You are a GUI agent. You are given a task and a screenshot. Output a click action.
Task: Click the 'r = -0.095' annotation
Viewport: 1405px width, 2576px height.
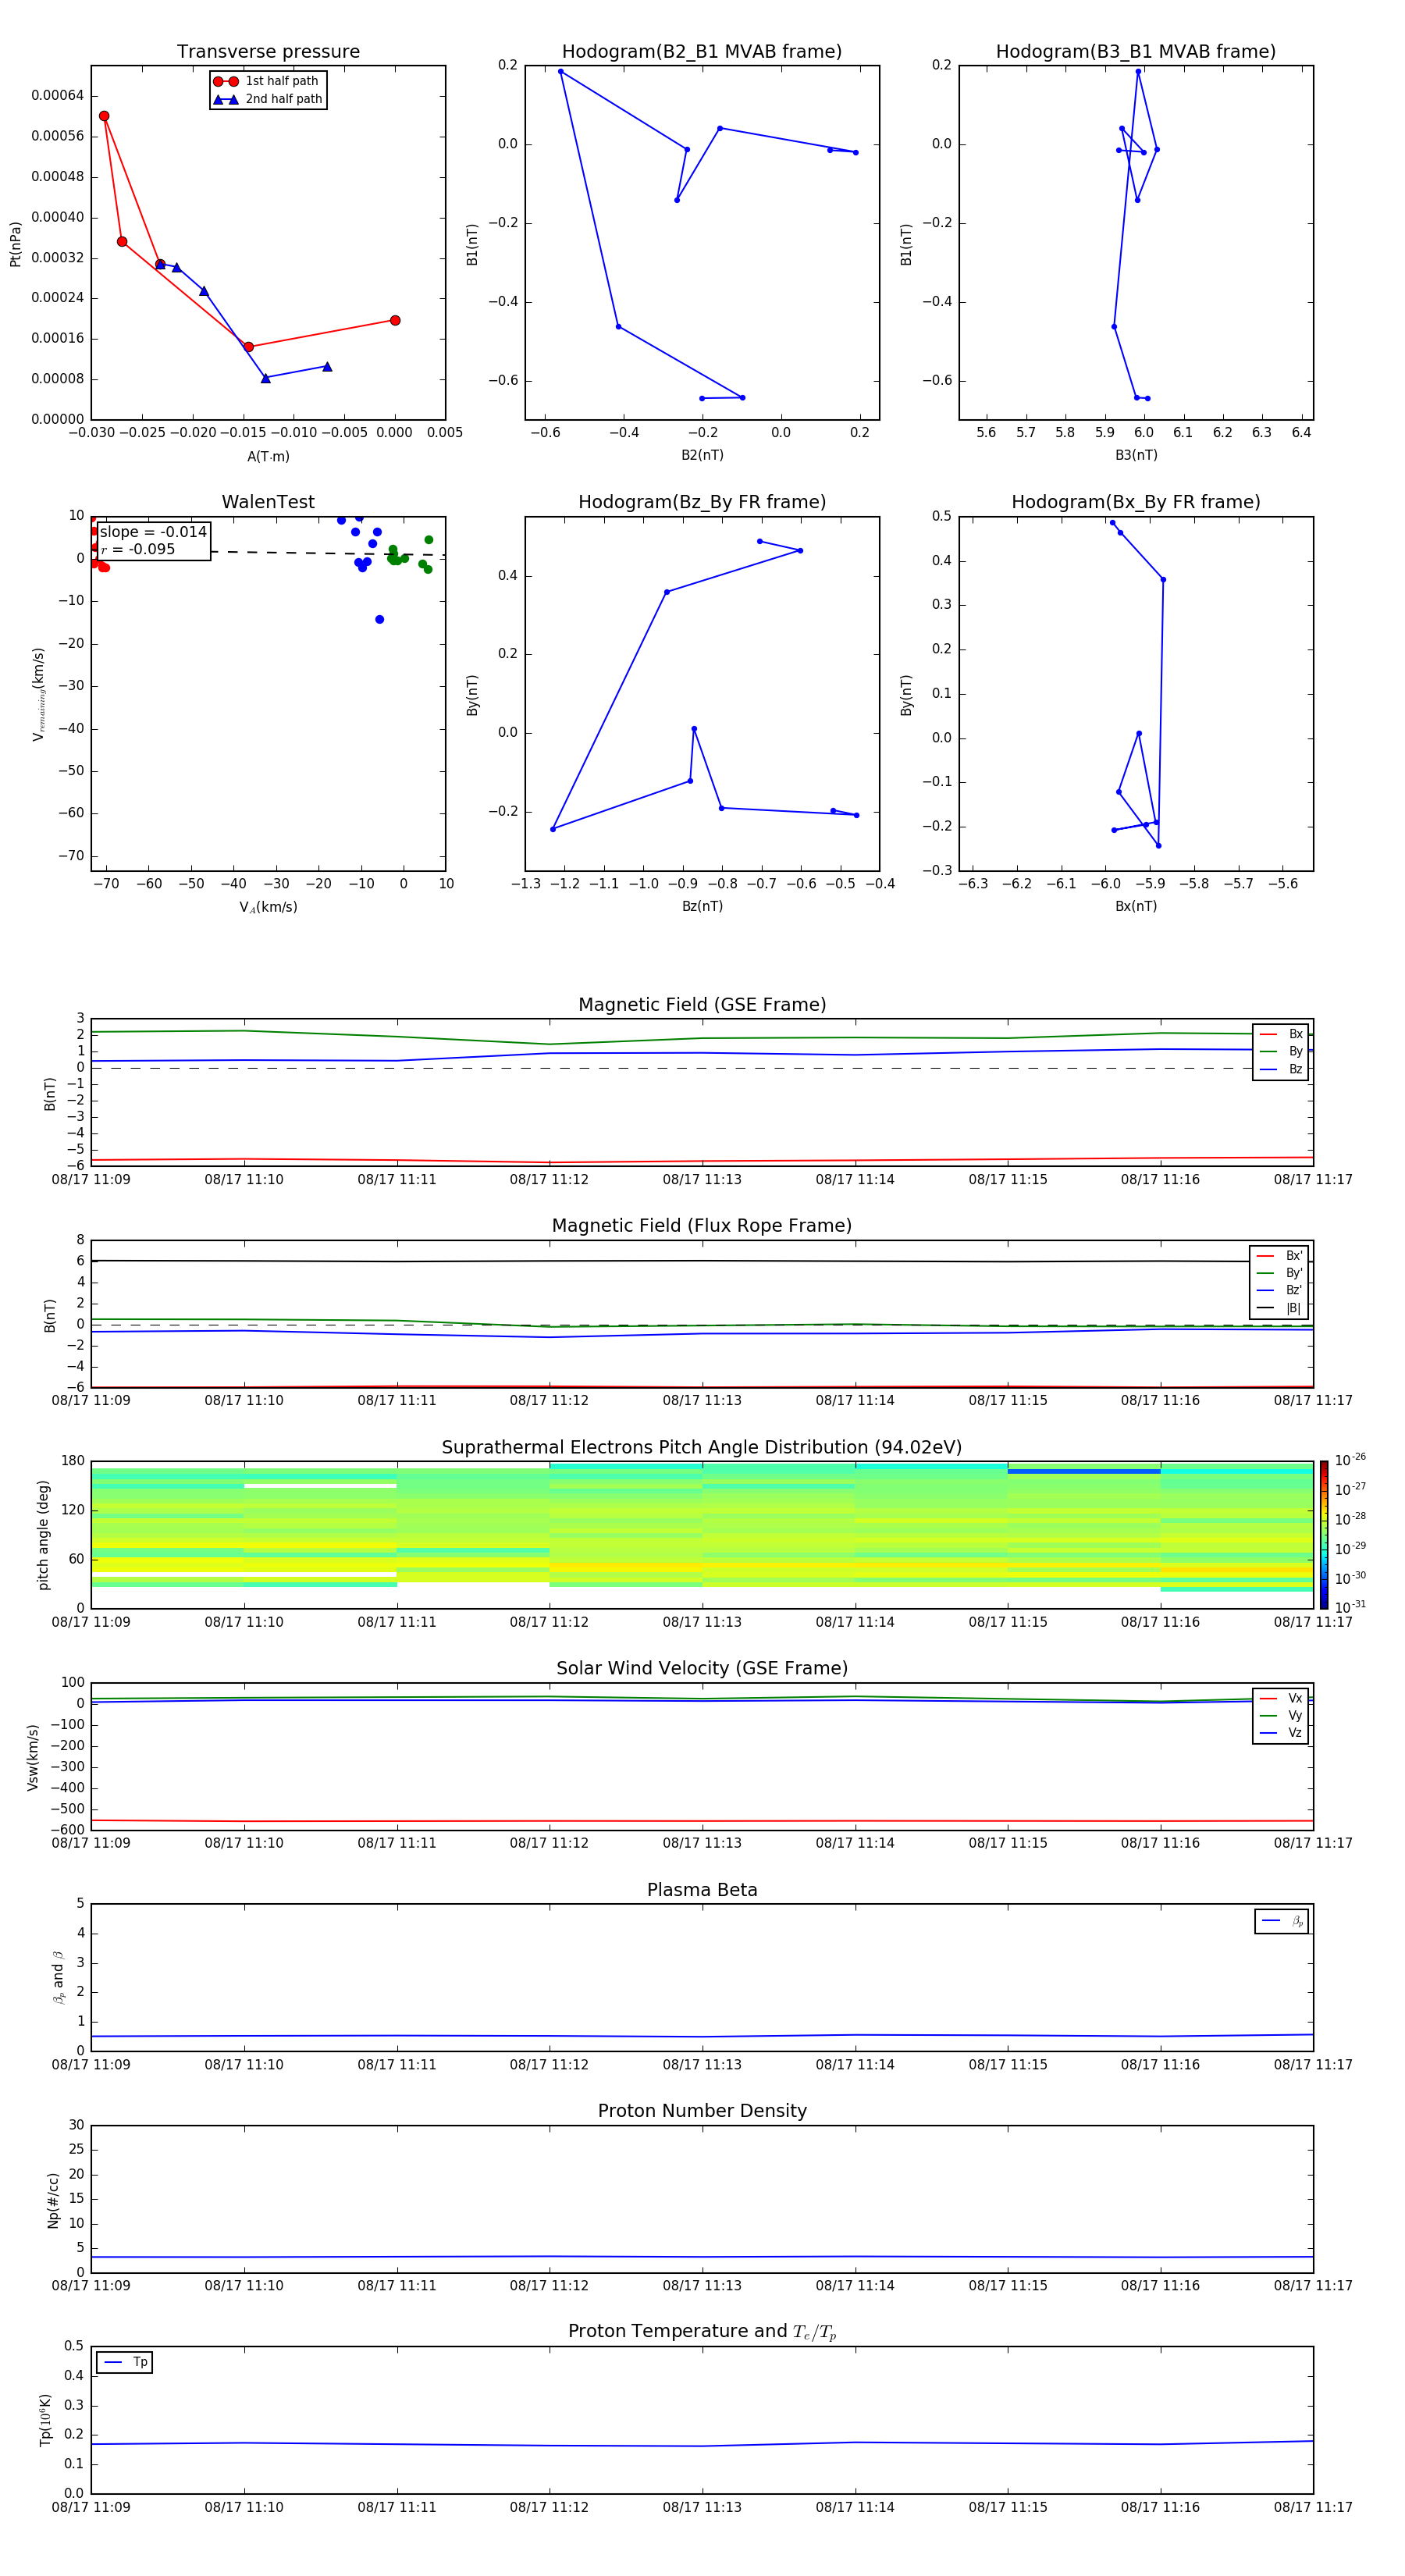138,549
